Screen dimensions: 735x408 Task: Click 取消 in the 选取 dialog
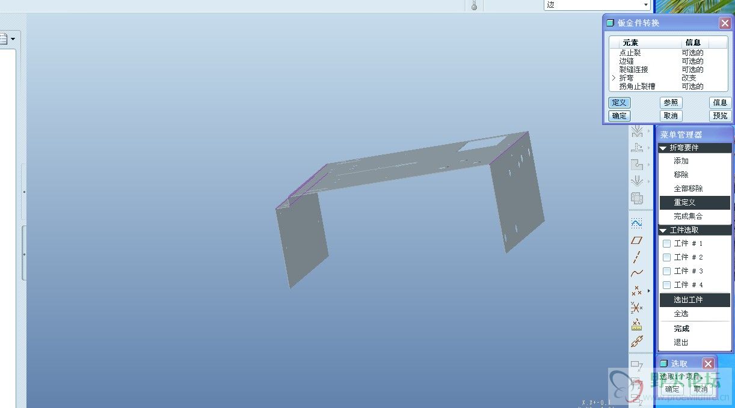coord(700,389)
